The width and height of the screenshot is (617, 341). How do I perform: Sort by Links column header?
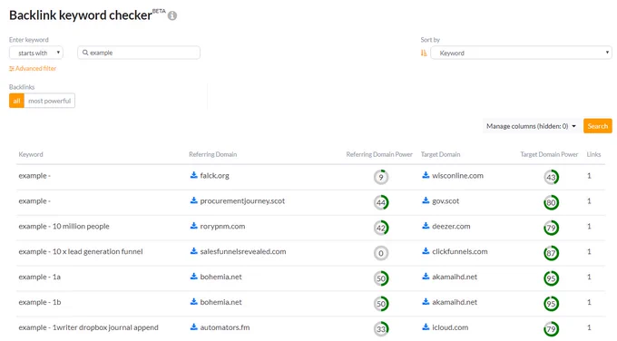click(x=593, y=154)
